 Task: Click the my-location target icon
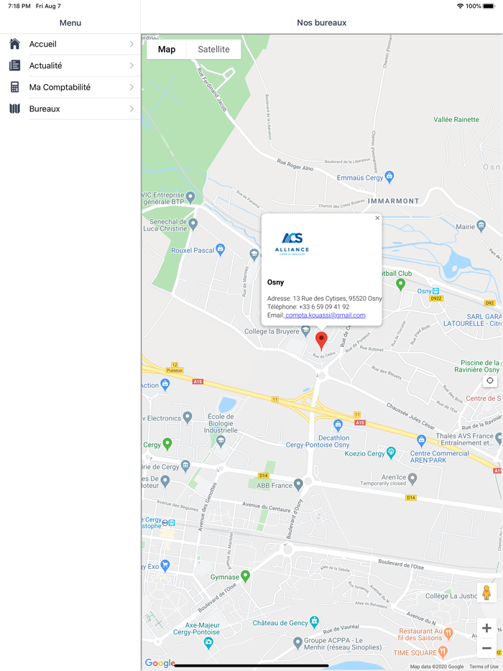coord(490,381)
